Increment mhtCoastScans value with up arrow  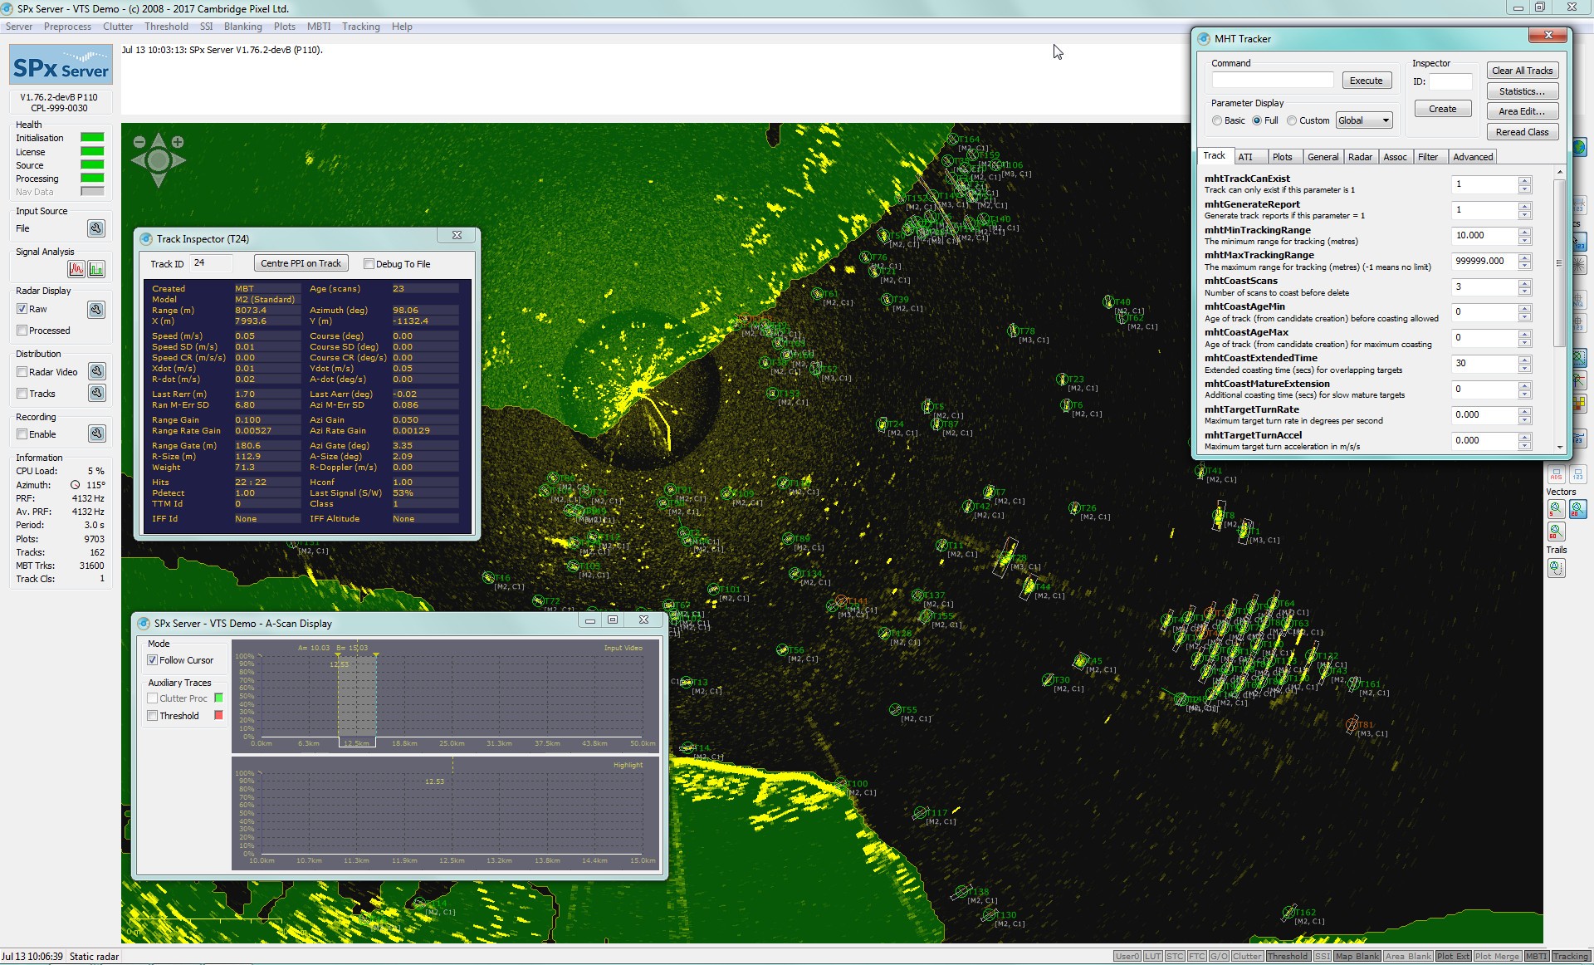[1524, 282]
